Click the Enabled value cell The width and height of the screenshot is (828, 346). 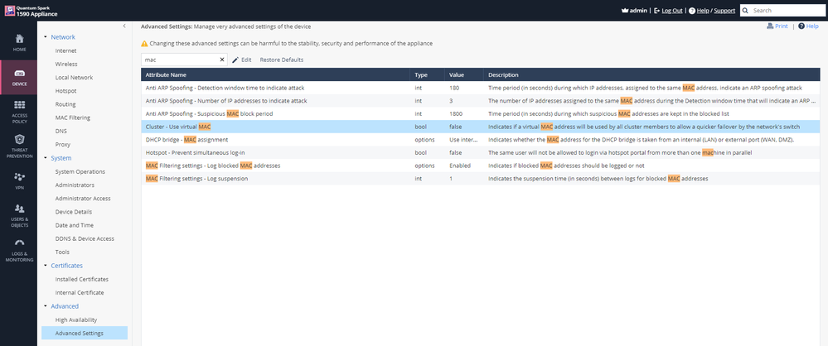click(463, 166)
